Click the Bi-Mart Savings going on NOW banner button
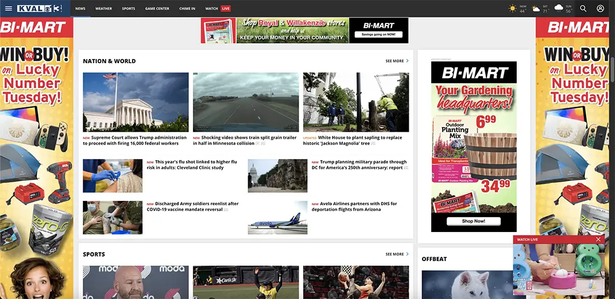 click(x=379, y=35)
